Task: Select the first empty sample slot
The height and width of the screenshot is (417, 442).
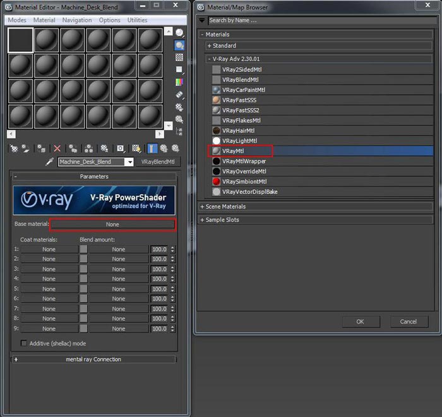Action: (21, 40)
